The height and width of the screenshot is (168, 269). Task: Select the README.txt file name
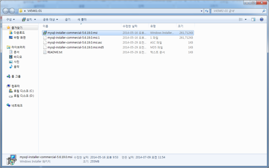point(55,52)
